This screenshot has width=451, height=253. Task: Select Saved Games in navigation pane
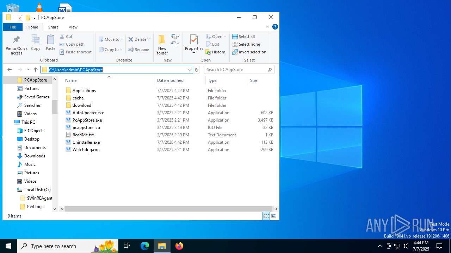pyautogui.click(x=36, y=97)
